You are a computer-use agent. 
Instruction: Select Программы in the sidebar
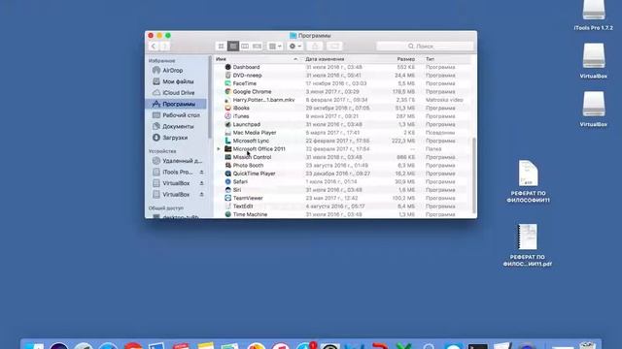[176, 104]
